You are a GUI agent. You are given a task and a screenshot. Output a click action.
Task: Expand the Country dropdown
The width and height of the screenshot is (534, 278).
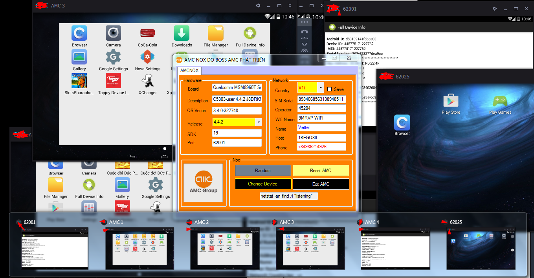pyautogui.click(x=321, y=87)
